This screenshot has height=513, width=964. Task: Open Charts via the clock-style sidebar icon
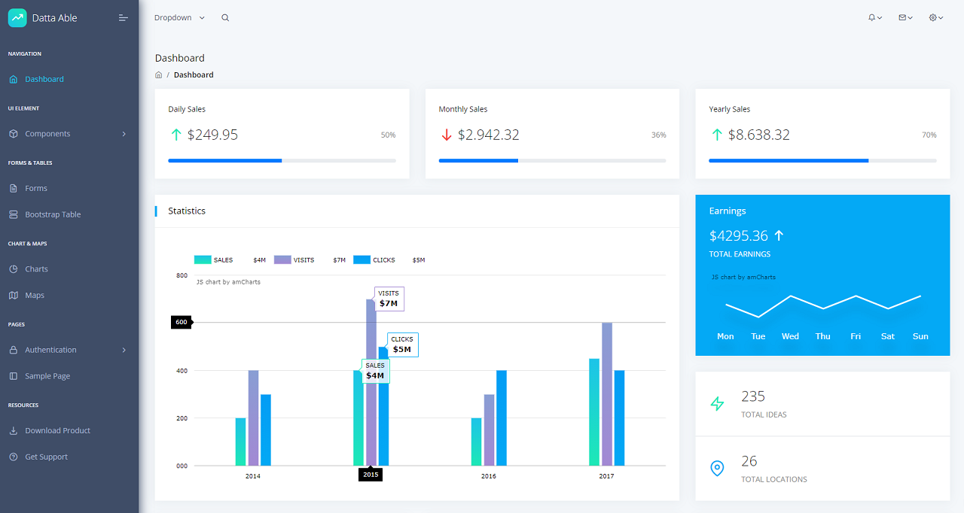coord(14,269)
